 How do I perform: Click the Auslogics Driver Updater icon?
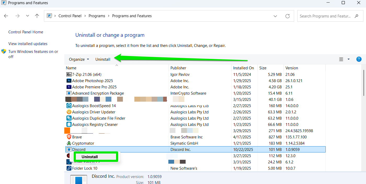(69, 112)
